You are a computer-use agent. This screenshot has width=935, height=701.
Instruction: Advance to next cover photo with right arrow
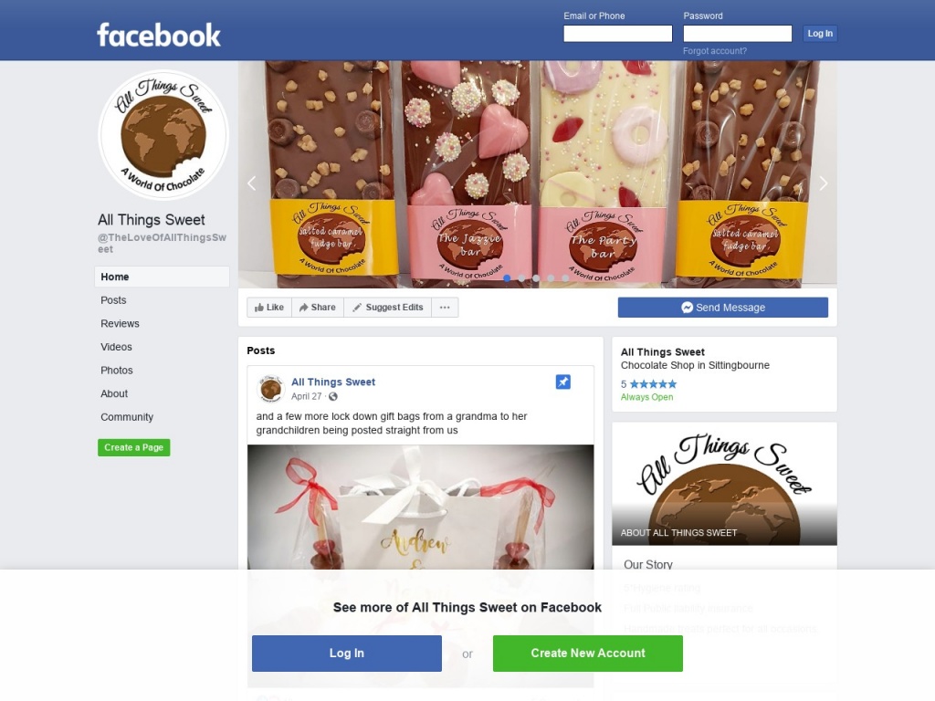pos(824,183)
